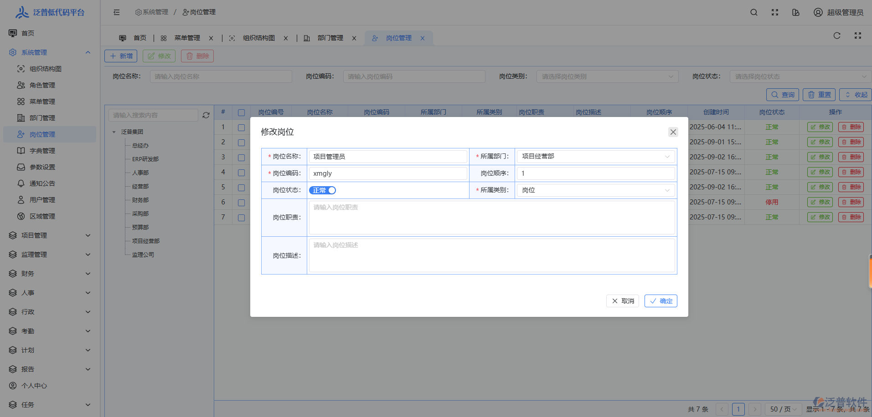The width and height of the screenshot is (872, 417).
Task: Click the search magnifier icon in header
Action: (x=754, y=12)
